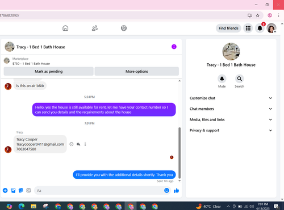The height and width of the screenshot is (210, 284).
Task: Open volume control in system tray
Action: 252,207
